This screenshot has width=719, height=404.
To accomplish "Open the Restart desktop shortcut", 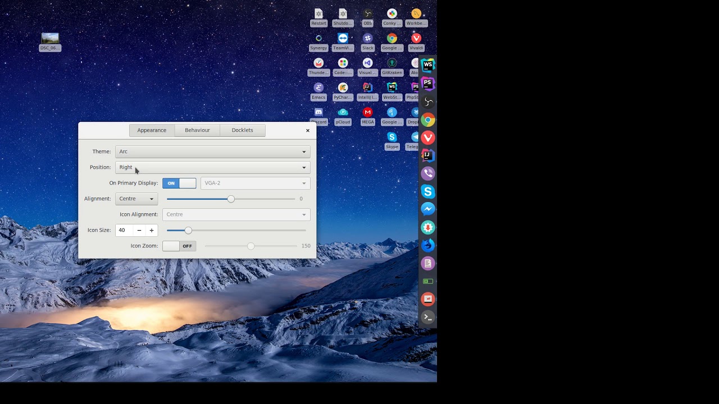I will pos(318,17).
